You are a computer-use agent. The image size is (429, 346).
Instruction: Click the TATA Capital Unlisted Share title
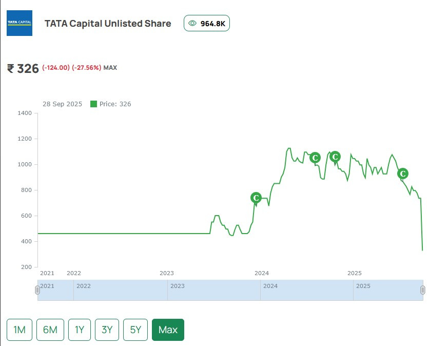coord(108,23)
